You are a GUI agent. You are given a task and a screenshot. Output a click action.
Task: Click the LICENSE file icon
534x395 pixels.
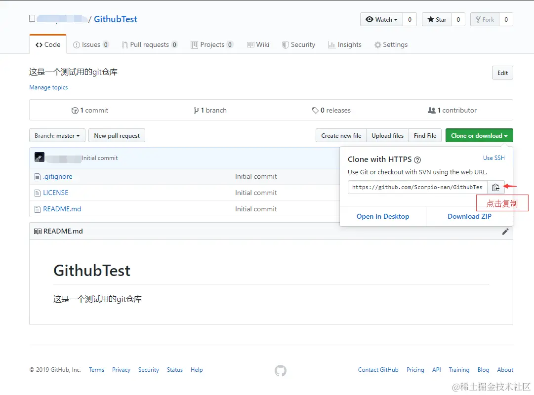(38, 193)
